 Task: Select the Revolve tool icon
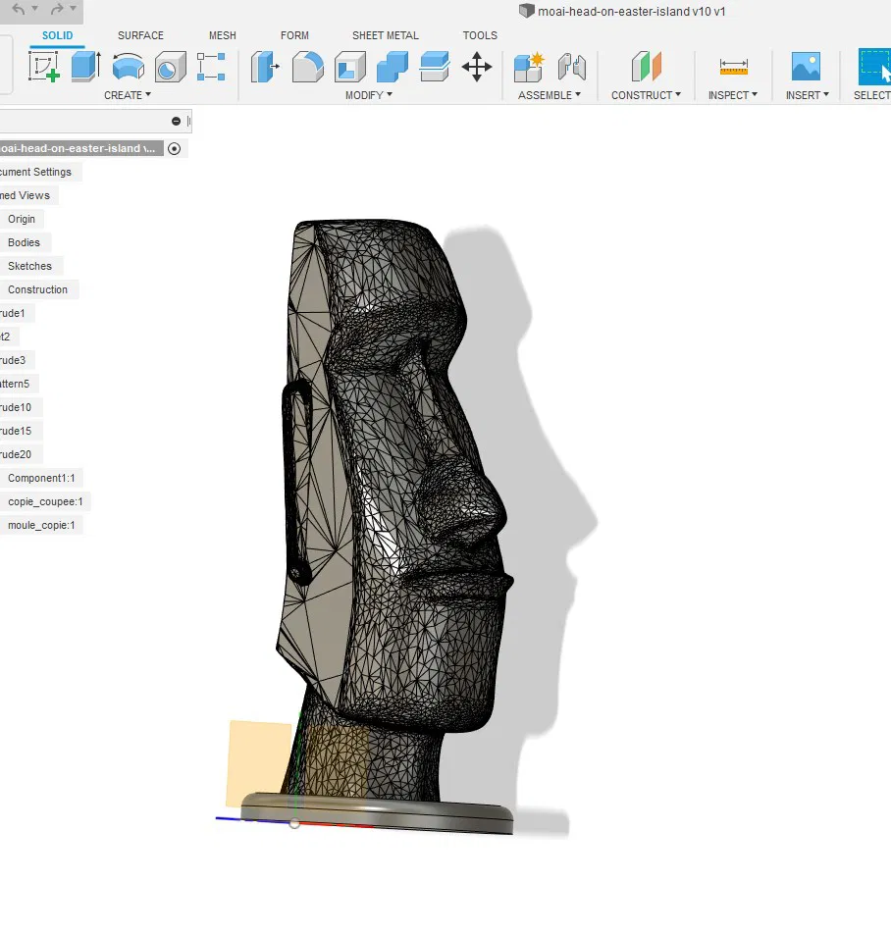pos(129,66)
